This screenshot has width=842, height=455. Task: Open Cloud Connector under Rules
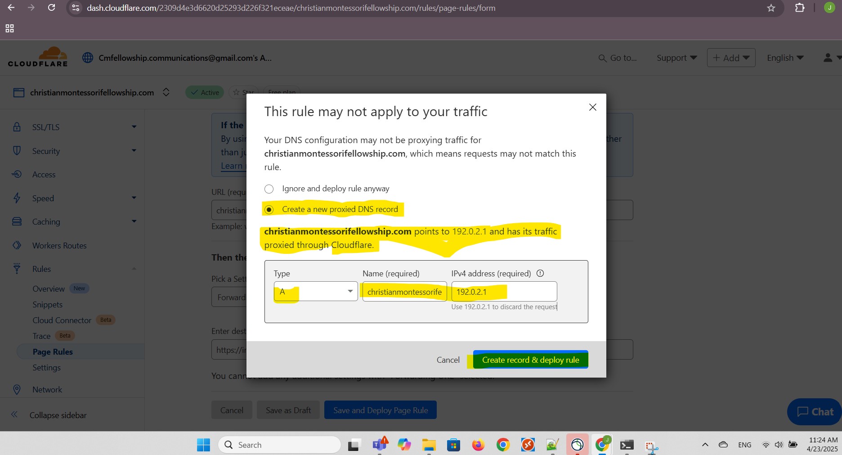[x=62, y=320]
